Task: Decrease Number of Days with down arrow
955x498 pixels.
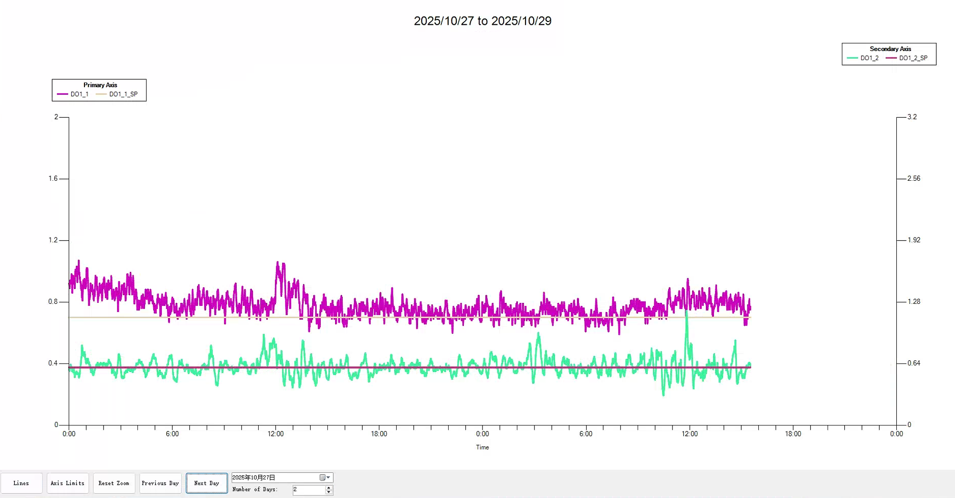Action: tap(329, 492)
